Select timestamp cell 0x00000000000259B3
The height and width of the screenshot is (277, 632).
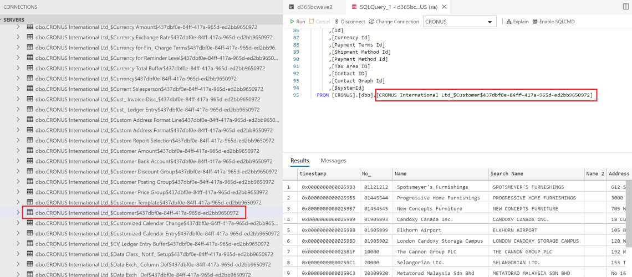tap(328, 187)
